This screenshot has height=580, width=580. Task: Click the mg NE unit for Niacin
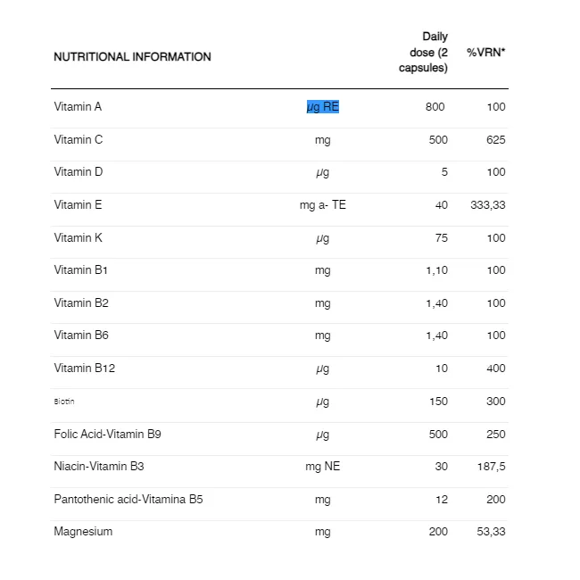pos(322,467)
